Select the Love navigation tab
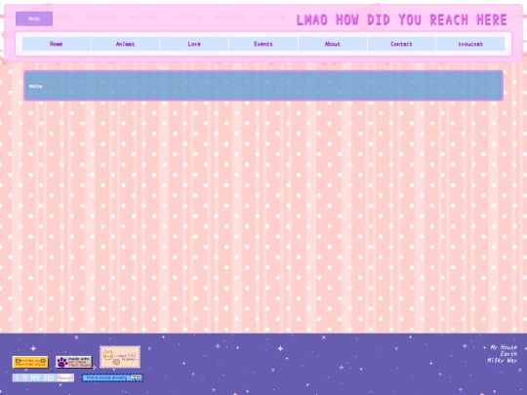This screenshot has width=527, height=395. pos(194,44)
